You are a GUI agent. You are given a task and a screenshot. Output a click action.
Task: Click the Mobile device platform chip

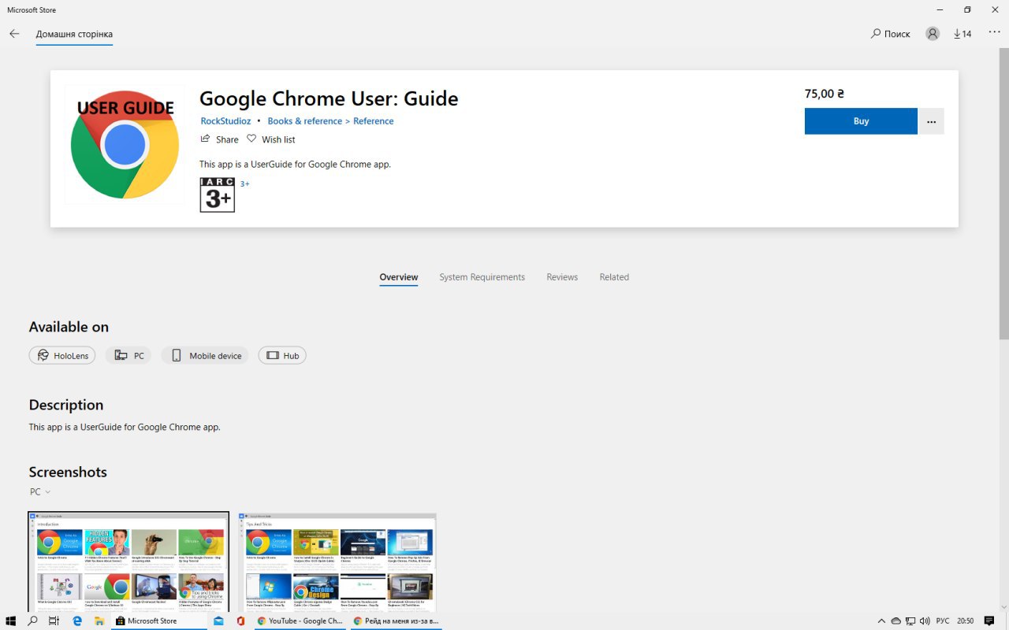click(205, 355)
